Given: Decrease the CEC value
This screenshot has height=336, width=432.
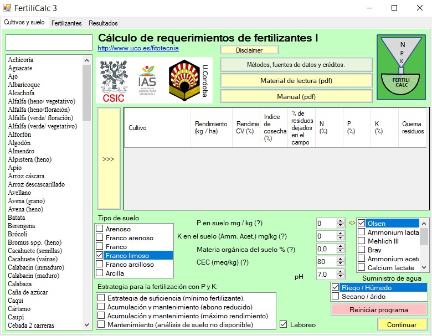Looking at the screenshot, I should click(x=341, y=263).
